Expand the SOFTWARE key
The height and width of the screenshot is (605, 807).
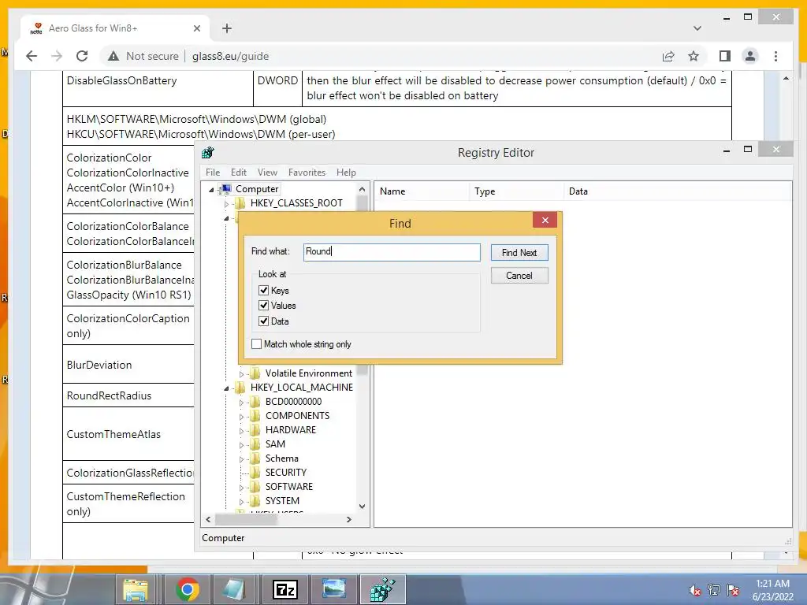click(241, 488)
